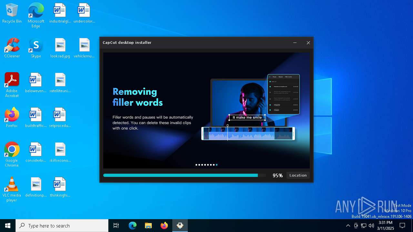This screenshot has width=413, height=232.
Task: Open the Recycle Bin desktop icon
Action: tap(12, 14)
